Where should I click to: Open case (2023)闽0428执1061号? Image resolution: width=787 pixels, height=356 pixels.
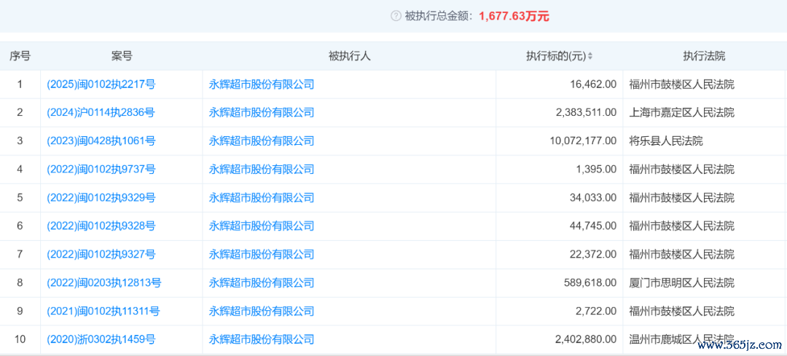(x=101, y=141)
